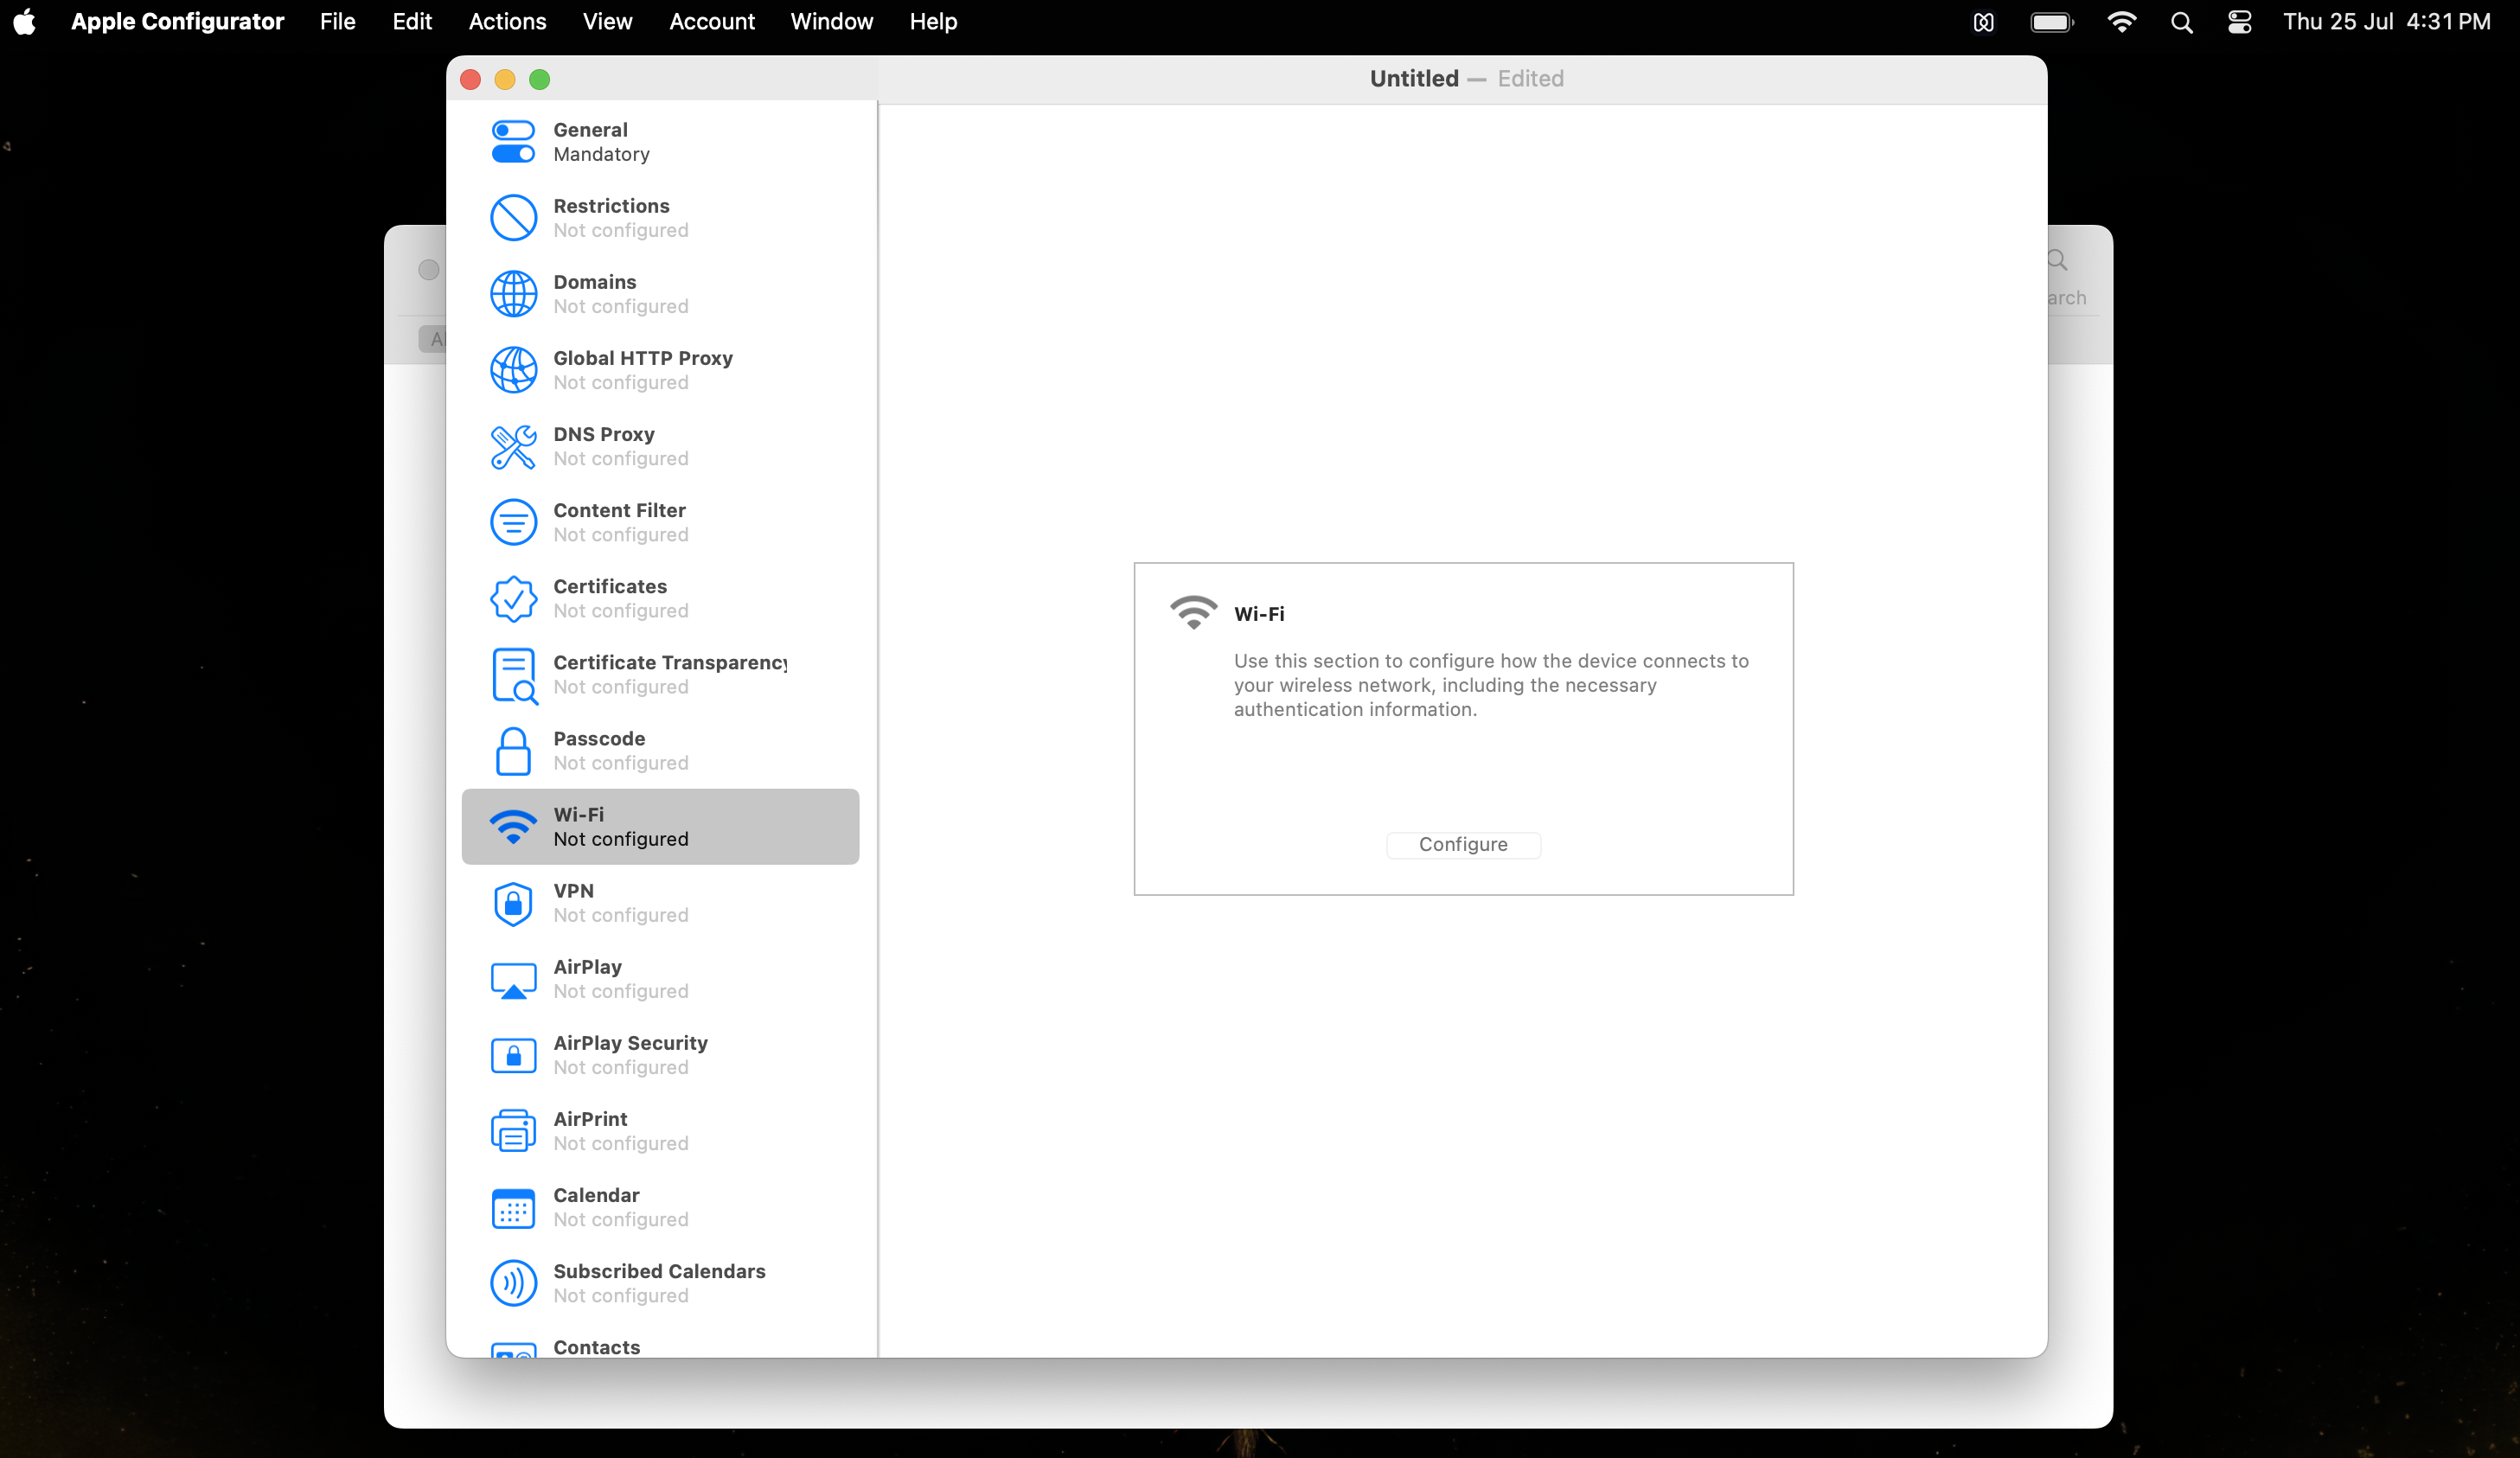Select the Certificates label

pyautogui.click(x=610, y=586)
